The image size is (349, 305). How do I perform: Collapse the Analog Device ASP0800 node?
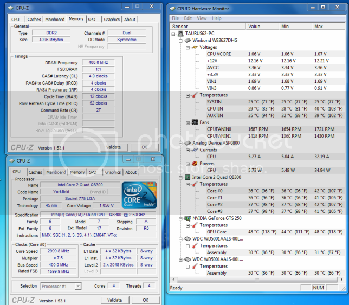tap(180, 143)
